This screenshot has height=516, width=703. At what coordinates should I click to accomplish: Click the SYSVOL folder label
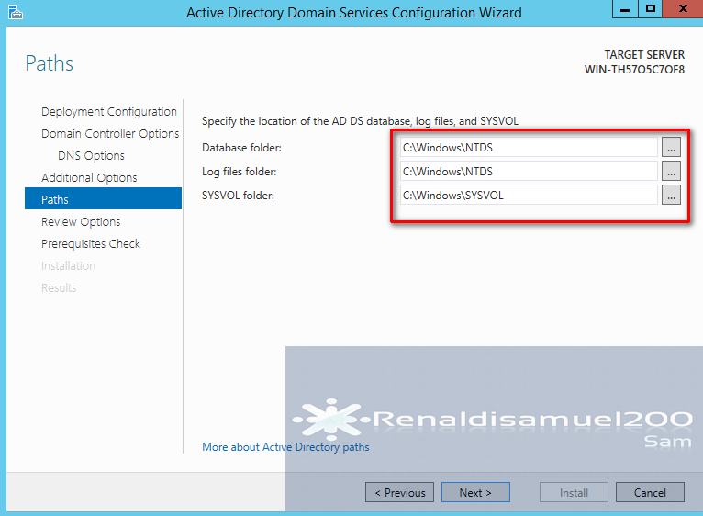coord(238,196)
